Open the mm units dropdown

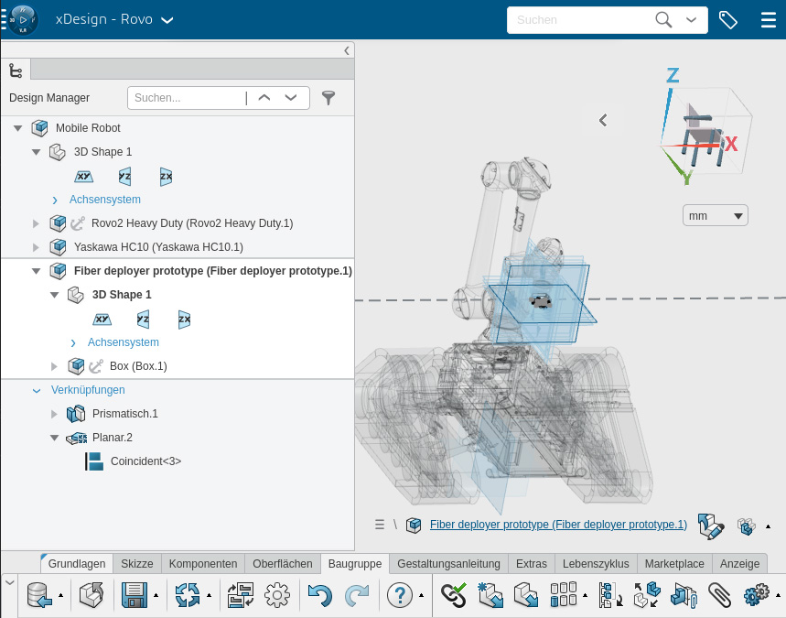(x=715, y=215)
